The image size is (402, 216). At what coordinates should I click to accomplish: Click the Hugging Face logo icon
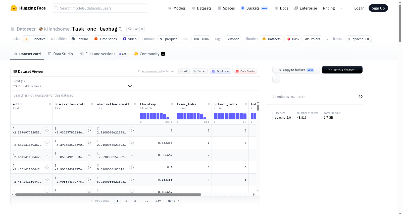(14, 8)
